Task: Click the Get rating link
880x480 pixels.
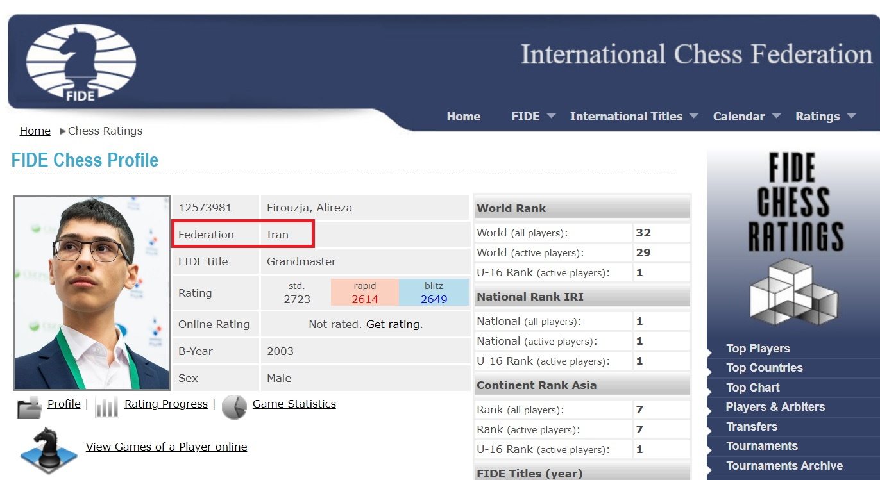Action: pos(393,324)
